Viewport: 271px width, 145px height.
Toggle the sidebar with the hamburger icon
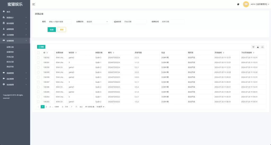tap(34, 4)
